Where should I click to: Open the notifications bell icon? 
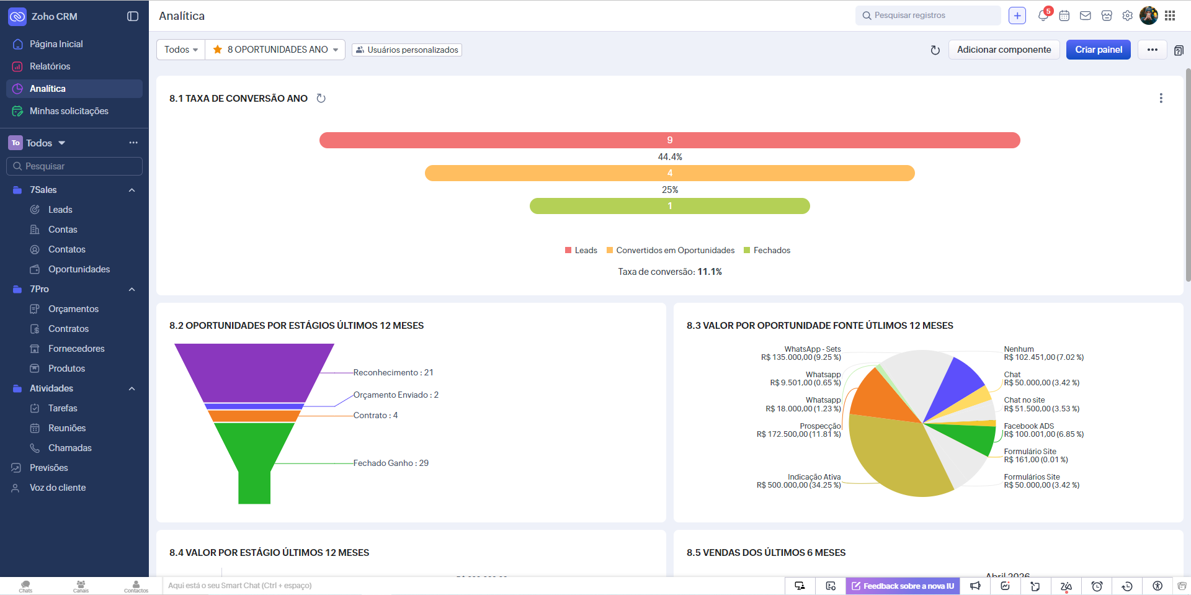tap(1043, 16)
